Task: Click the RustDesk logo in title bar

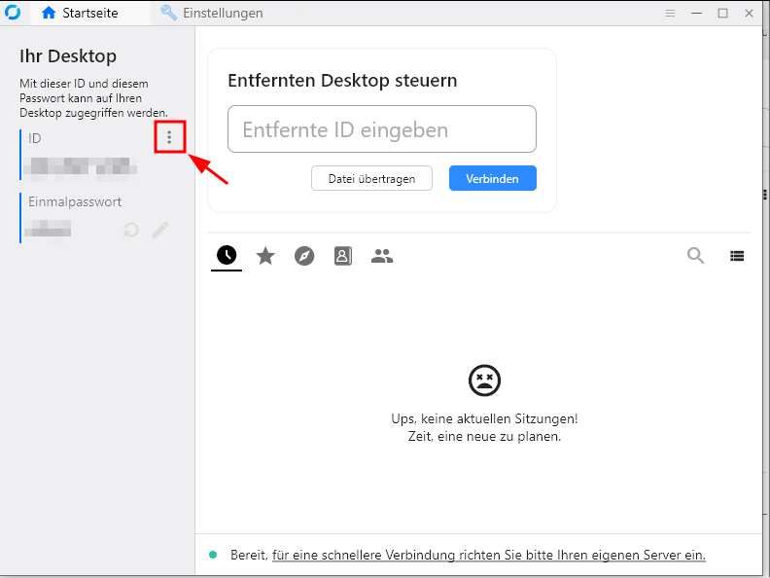Action: pos(13,14)
